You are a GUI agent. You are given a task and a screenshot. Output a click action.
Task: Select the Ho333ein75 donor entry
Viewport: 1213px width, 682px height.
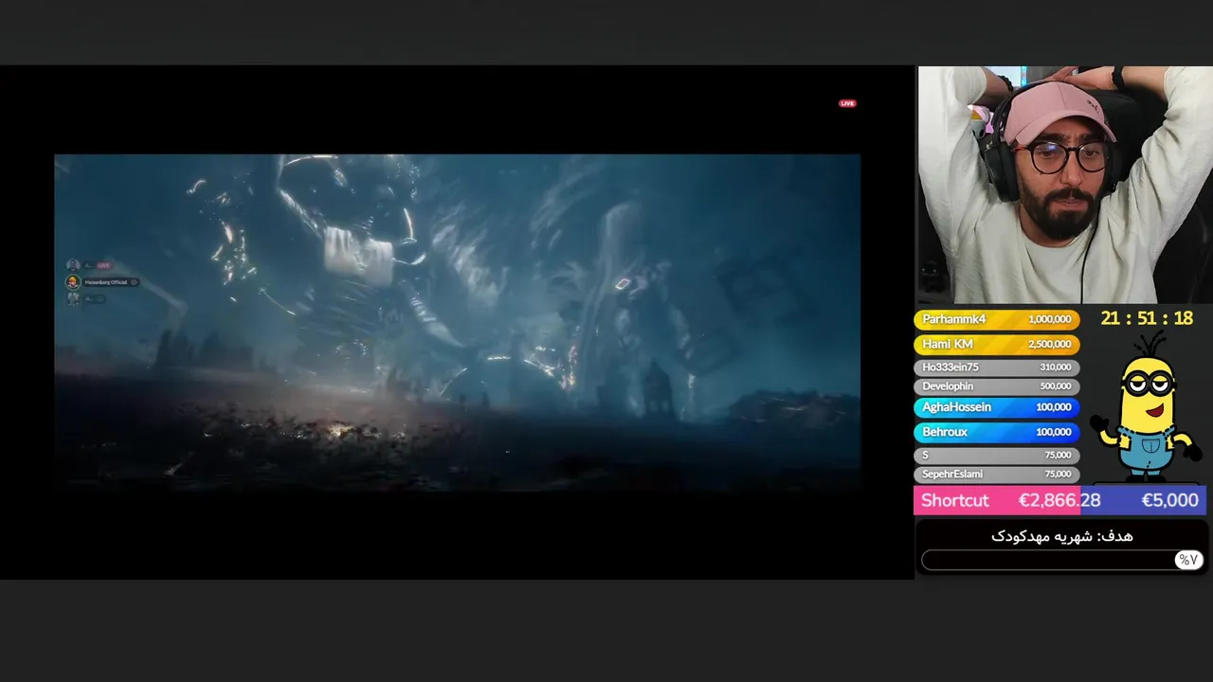pyautogui.click(x=996, y=367)
